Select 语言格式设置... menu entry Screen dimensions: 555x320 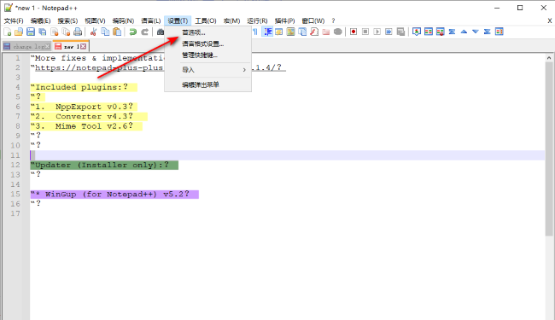click(208, 44)
